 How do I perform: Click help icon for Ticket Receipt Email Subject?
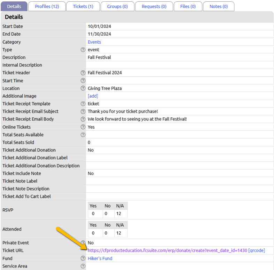click(x=83, y=111)
